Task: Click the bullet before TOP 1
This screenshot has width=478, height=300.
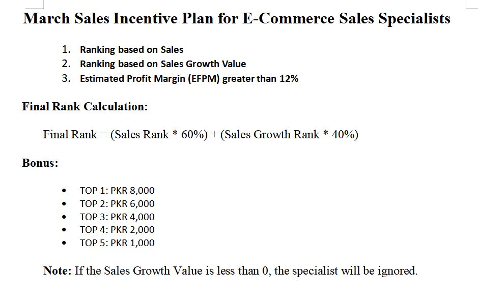Action: click(x=64, y=191)
